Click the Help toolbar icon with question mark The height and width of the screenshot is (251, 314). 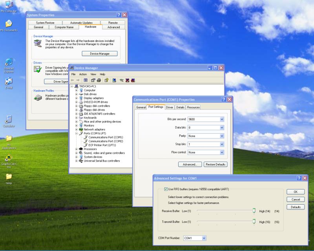point(106,80)
